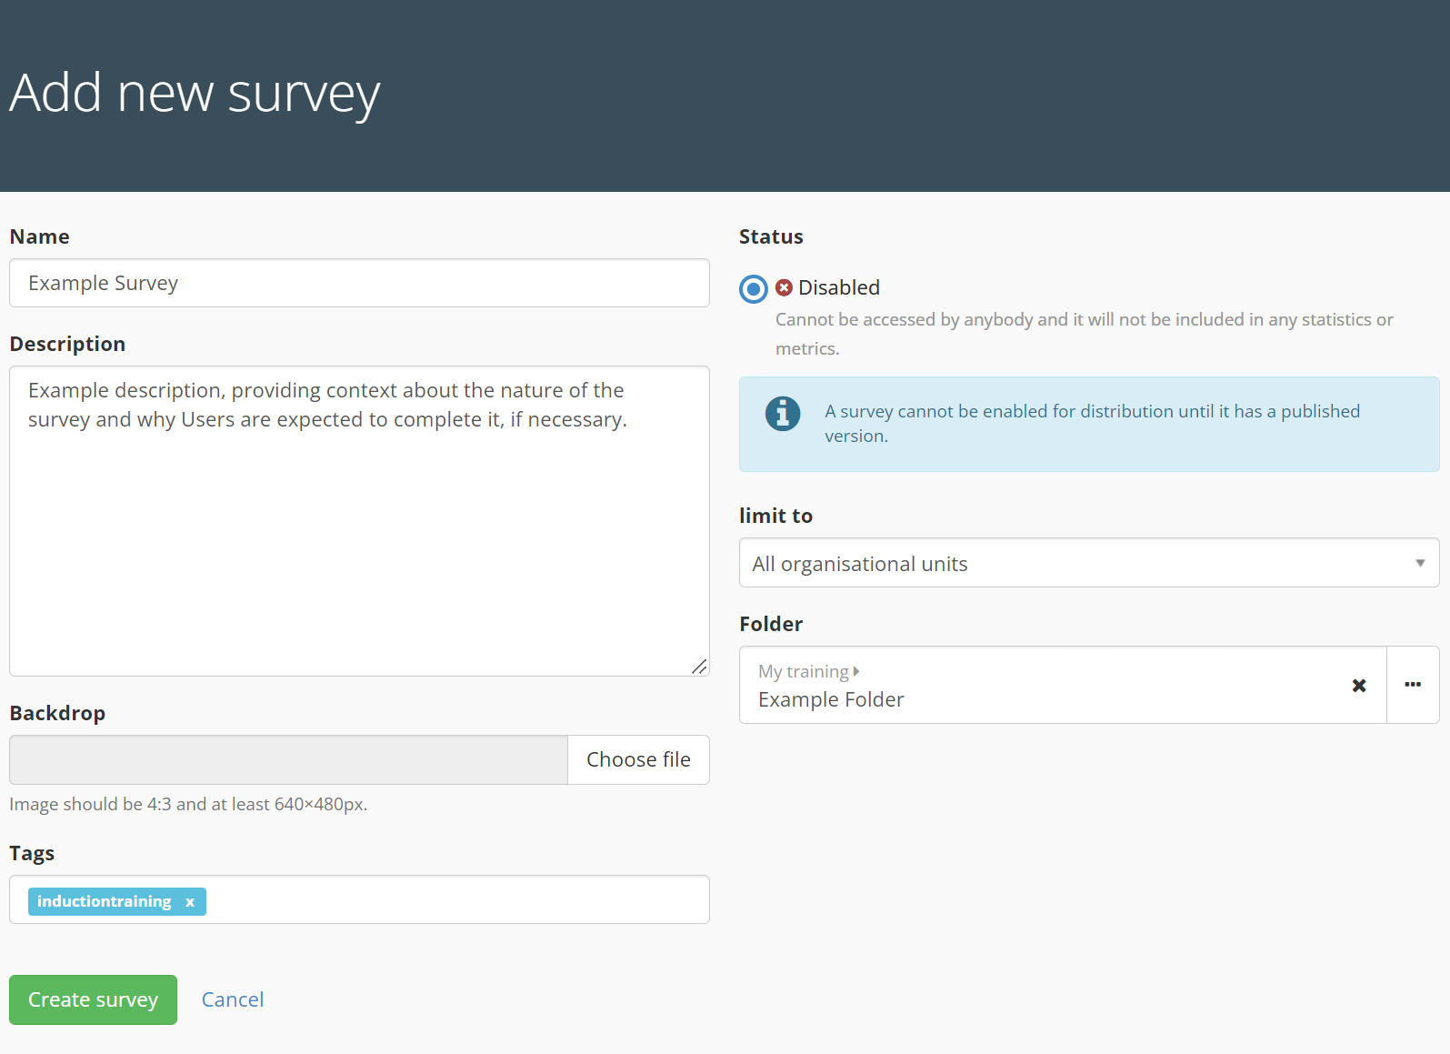
Task: Click the blue information icon
Action: tap(782, 414)
